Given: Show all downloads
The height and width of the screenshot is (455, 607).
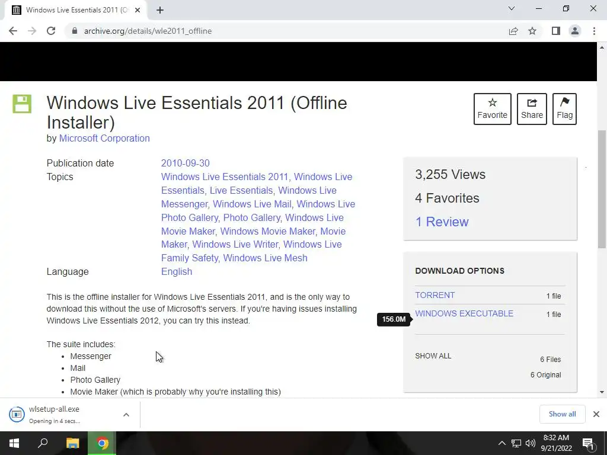Looking at the screenshot, I should point(562,414).
